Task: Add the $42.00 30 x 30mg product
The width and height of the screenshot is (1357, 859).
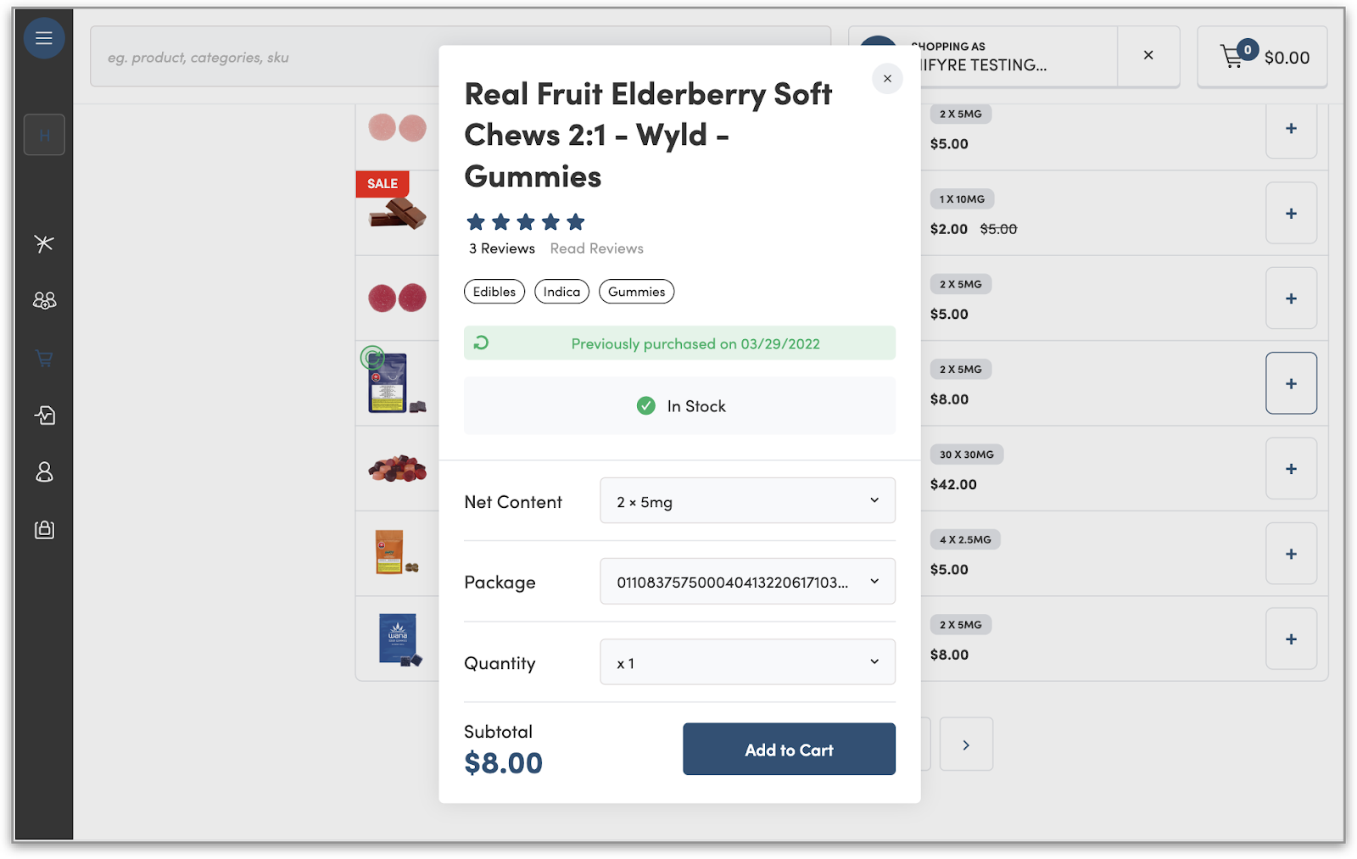Action: pos(1291,469)
